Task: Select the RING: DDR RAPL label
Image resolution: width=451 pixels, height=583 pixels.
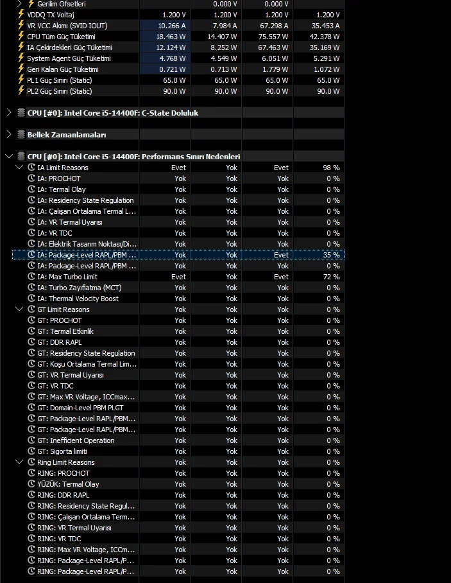Action: coord(63,495)
